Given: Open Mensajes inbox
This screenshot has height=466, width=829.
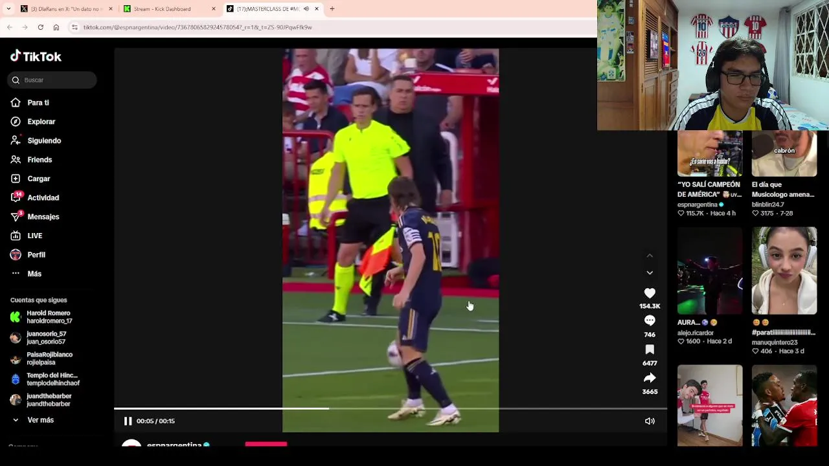Looking at the screenshot, I should [34, 217].
